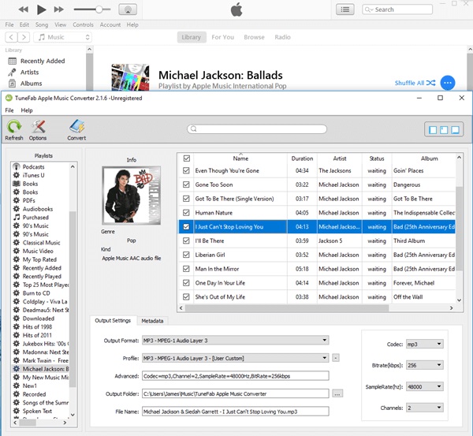Toggle the select-all checkbox in table header
Viewport: 473px width, 436px height.
pos(186,158)
